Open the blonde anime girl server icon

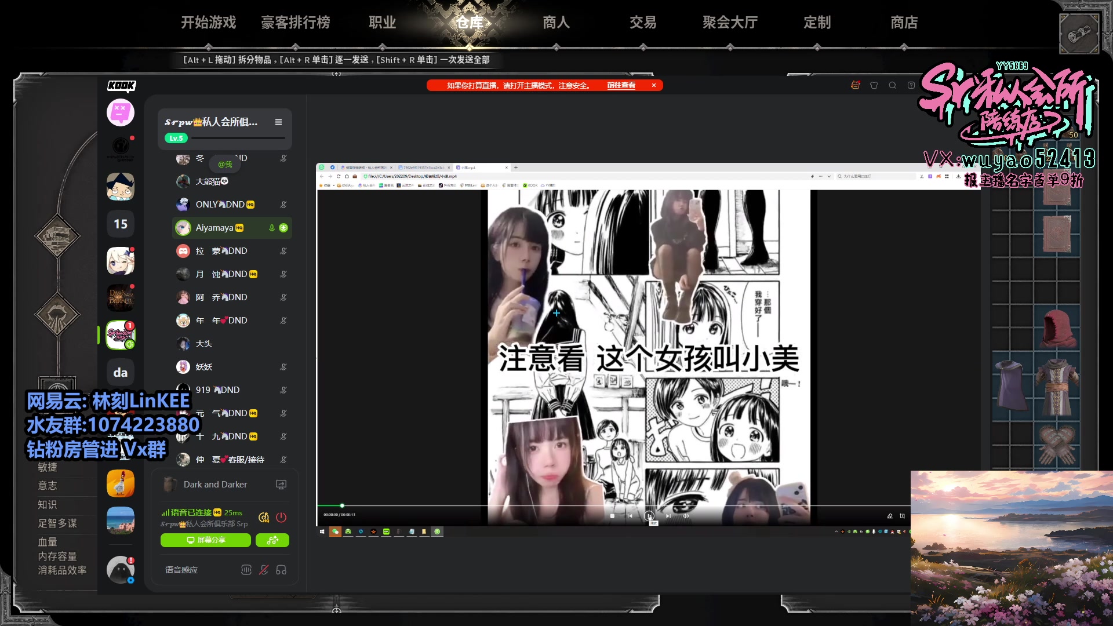[x=121, y=261]
